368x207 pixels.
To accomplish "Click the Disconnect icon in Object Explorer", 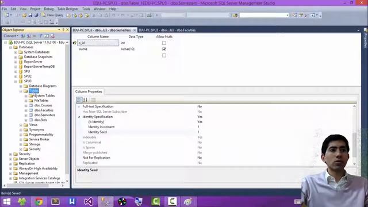I will coord(29,36).
